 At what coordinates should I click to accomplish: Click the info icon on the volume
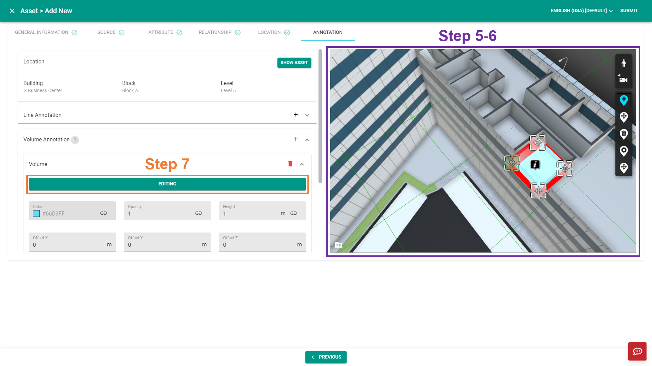(535, 165)
